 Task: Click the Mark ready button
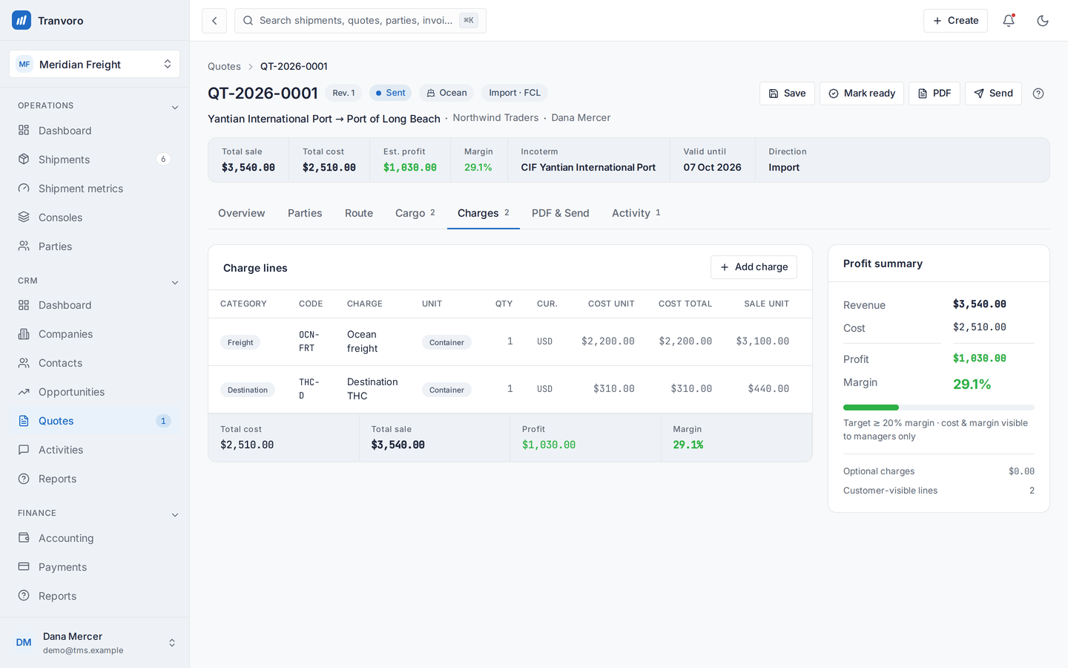[862, 94]
